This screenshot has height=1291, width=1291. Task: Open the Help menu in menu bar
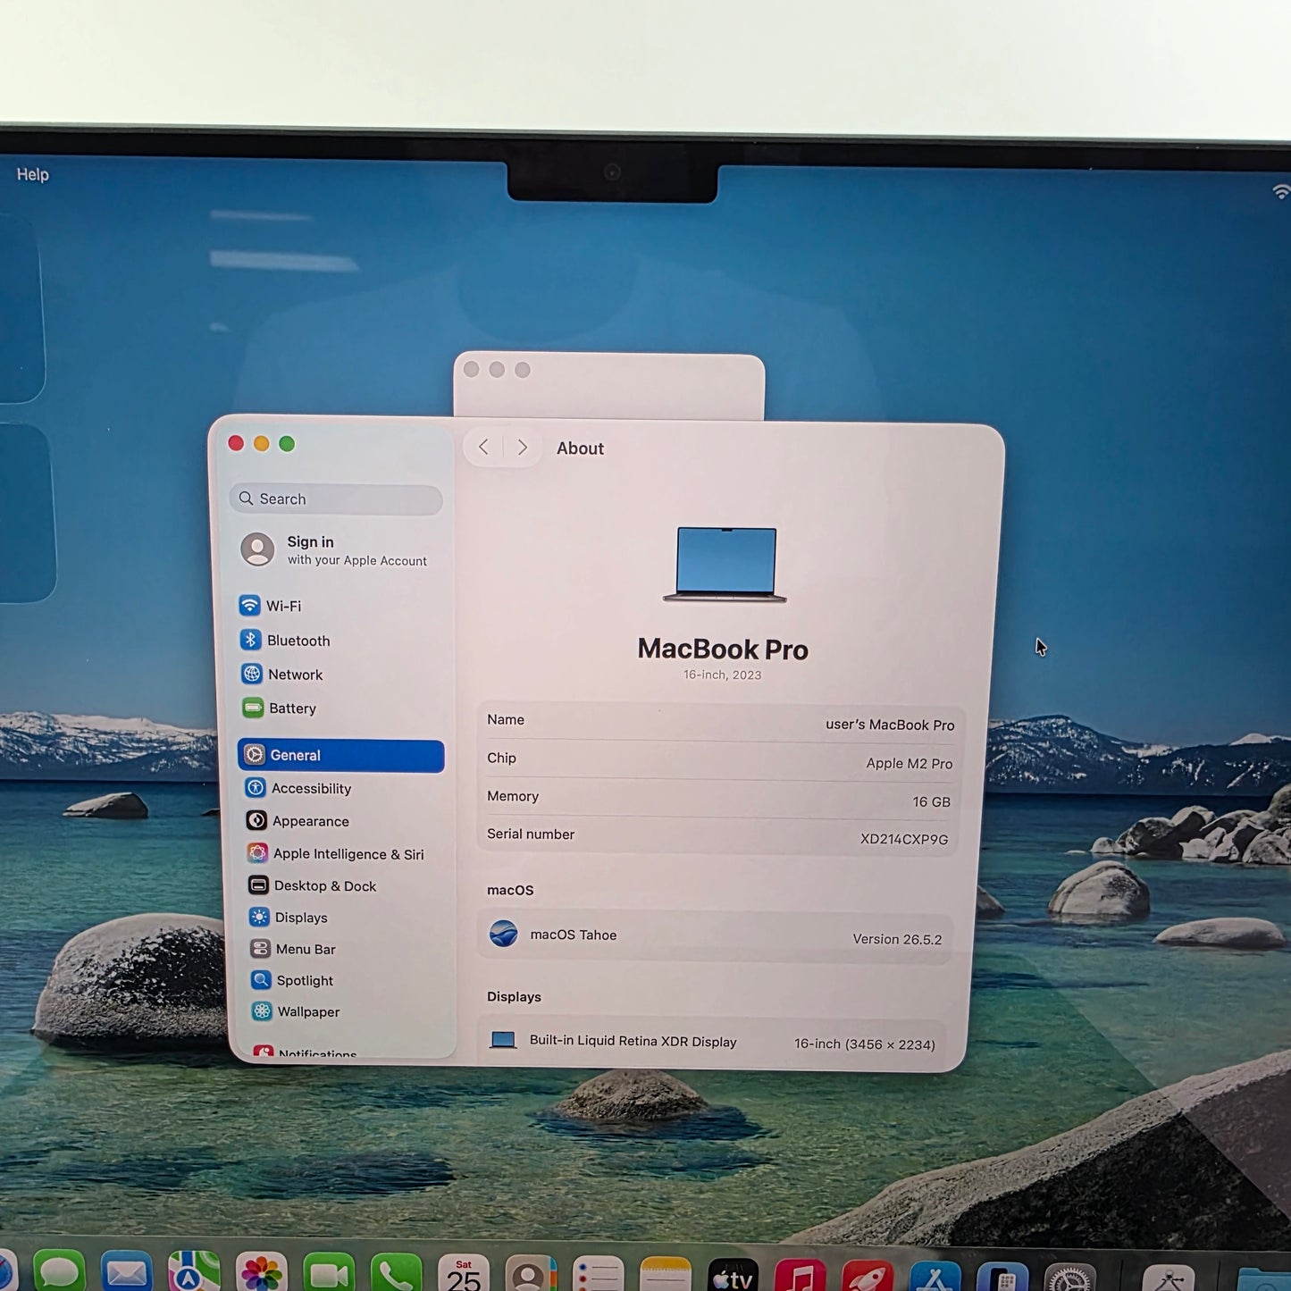pyautogui.click(x=33, y=174)
